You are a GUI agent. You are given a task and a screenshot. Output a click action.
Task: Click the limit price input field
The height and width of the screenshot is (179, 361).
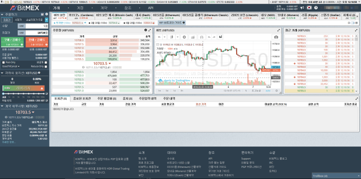(36, 33)
